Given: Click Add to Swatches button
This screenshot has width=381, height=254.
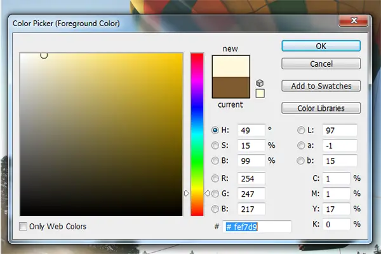Looking at the screenshot, I should 321,86.
